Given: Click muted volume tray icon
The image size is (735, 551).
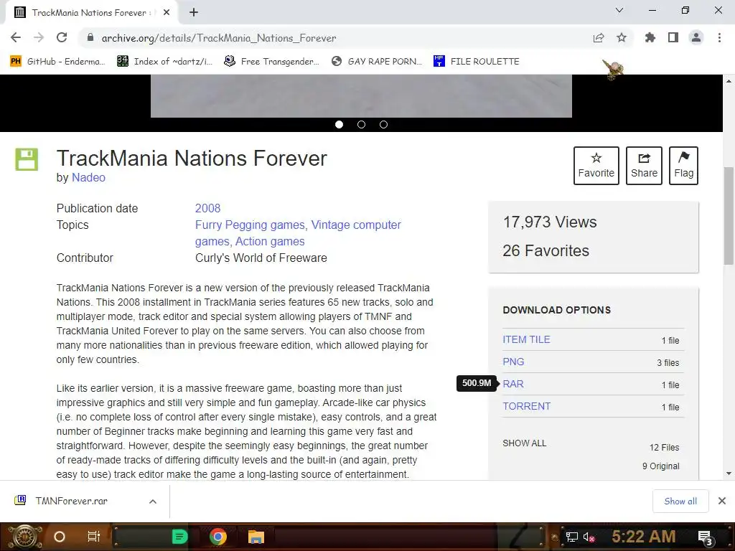Looking at the screenshot, I should [x=589, y=537].
